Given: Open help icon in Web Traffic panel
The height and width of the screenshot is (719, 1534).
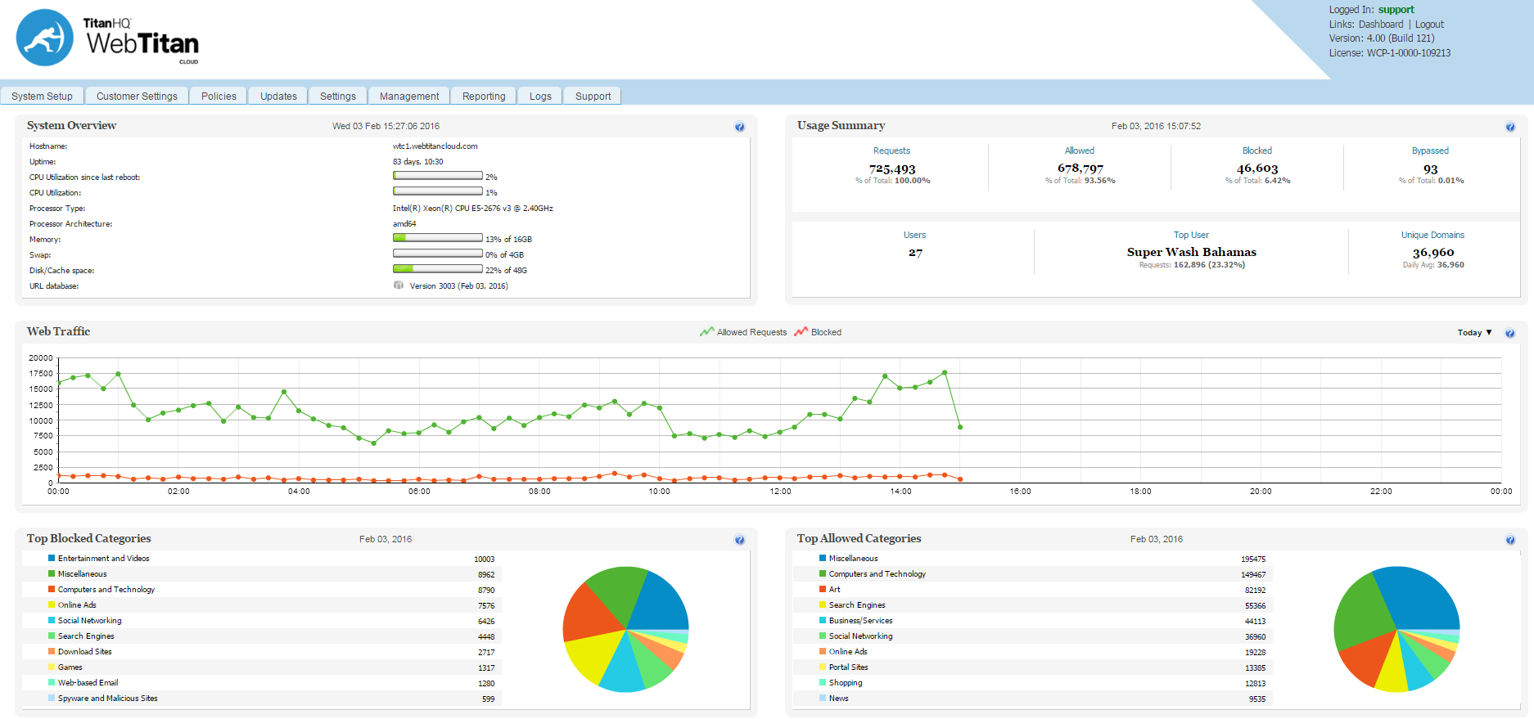Looking at the screenshot, I should coord(1509,333).
